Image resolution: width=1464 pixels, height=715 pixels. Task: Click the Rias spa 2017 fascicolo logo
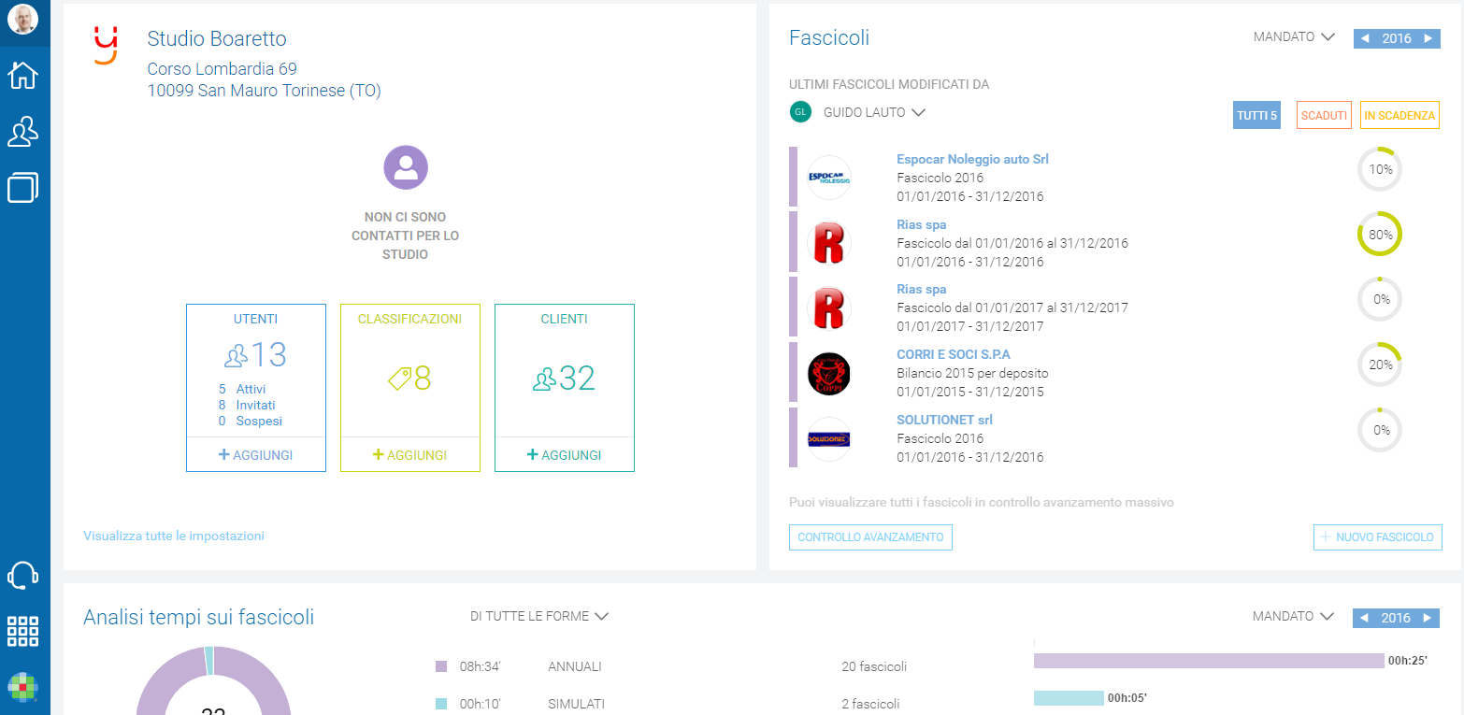829,308
